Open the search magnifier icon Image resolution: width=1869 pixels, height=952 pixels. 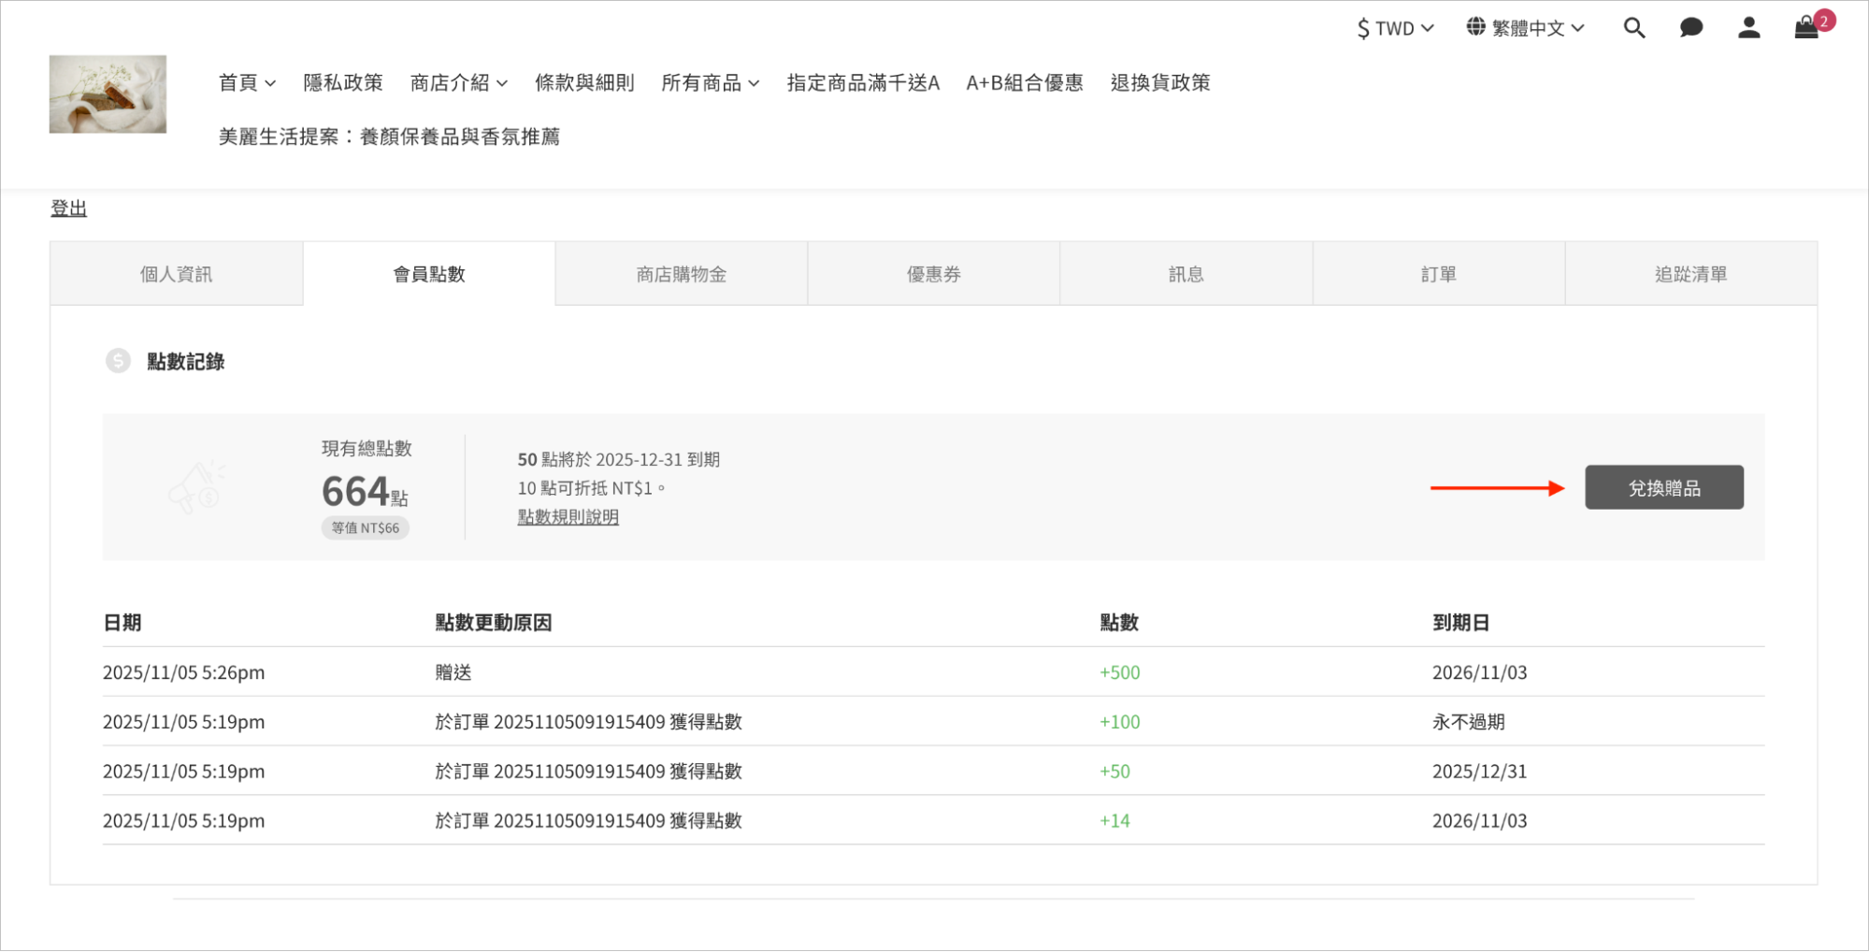(x=1633, y=28)
